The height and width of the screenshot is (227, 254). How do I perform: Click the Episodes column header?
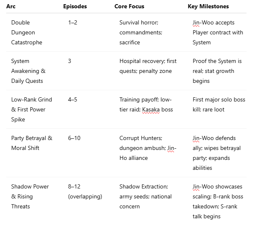click(x=75, y=7)
